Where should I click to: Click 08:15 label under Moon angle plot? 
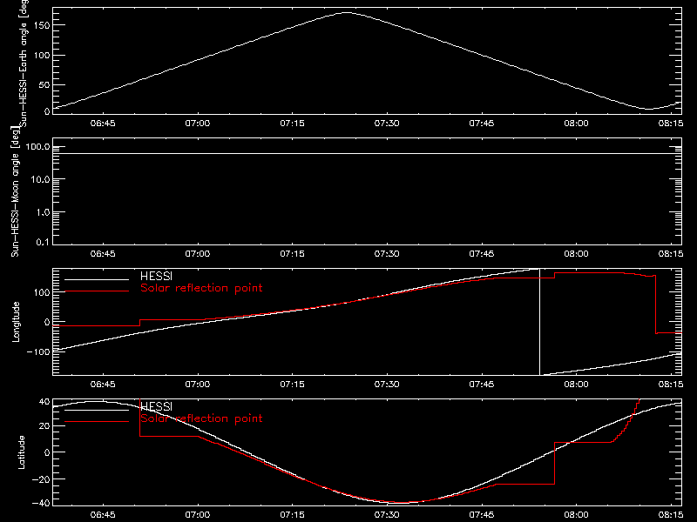point(671,253)
